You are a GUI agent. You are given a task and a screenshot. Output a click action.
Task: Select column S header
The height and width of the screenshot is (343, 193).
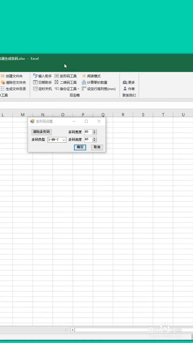[x=143, y=115]
